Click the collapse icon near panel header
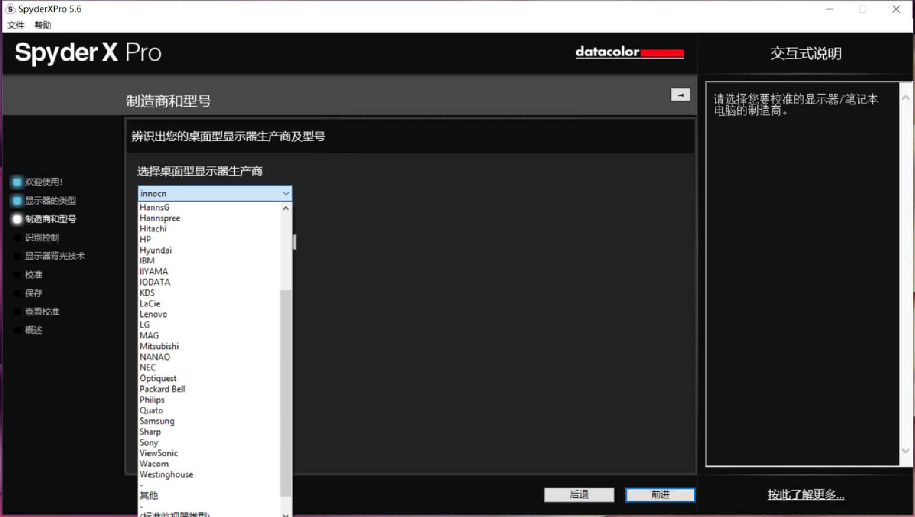Viewport: 915px width, 517px height. click(680, 95)
